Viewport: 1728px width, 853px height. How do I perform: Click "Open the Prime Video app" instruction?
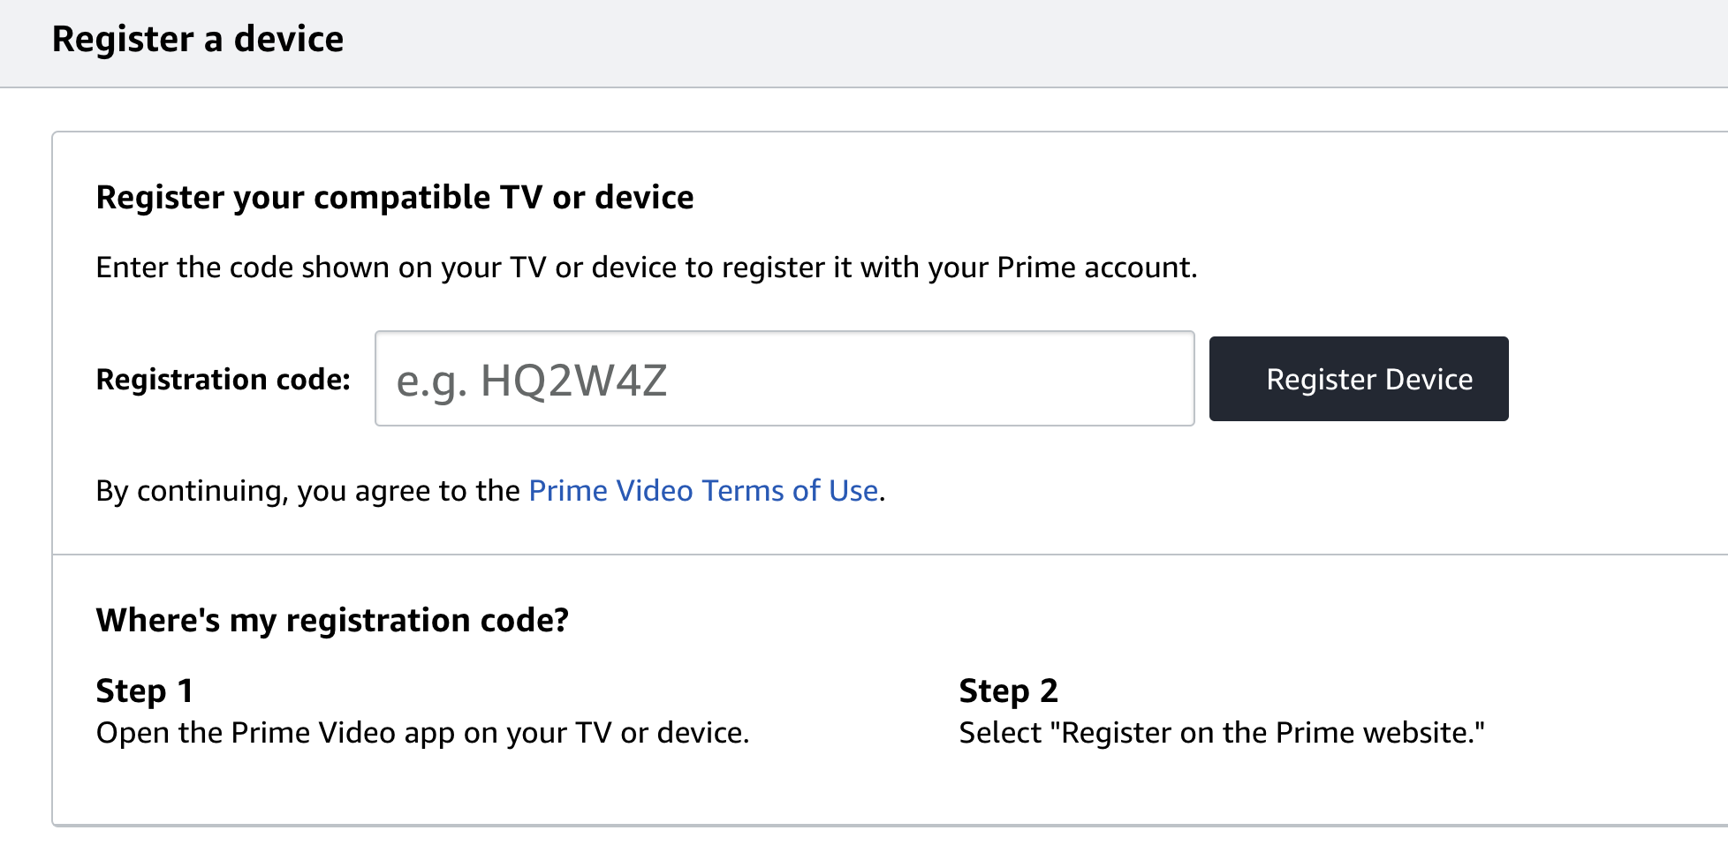point(422,733)
